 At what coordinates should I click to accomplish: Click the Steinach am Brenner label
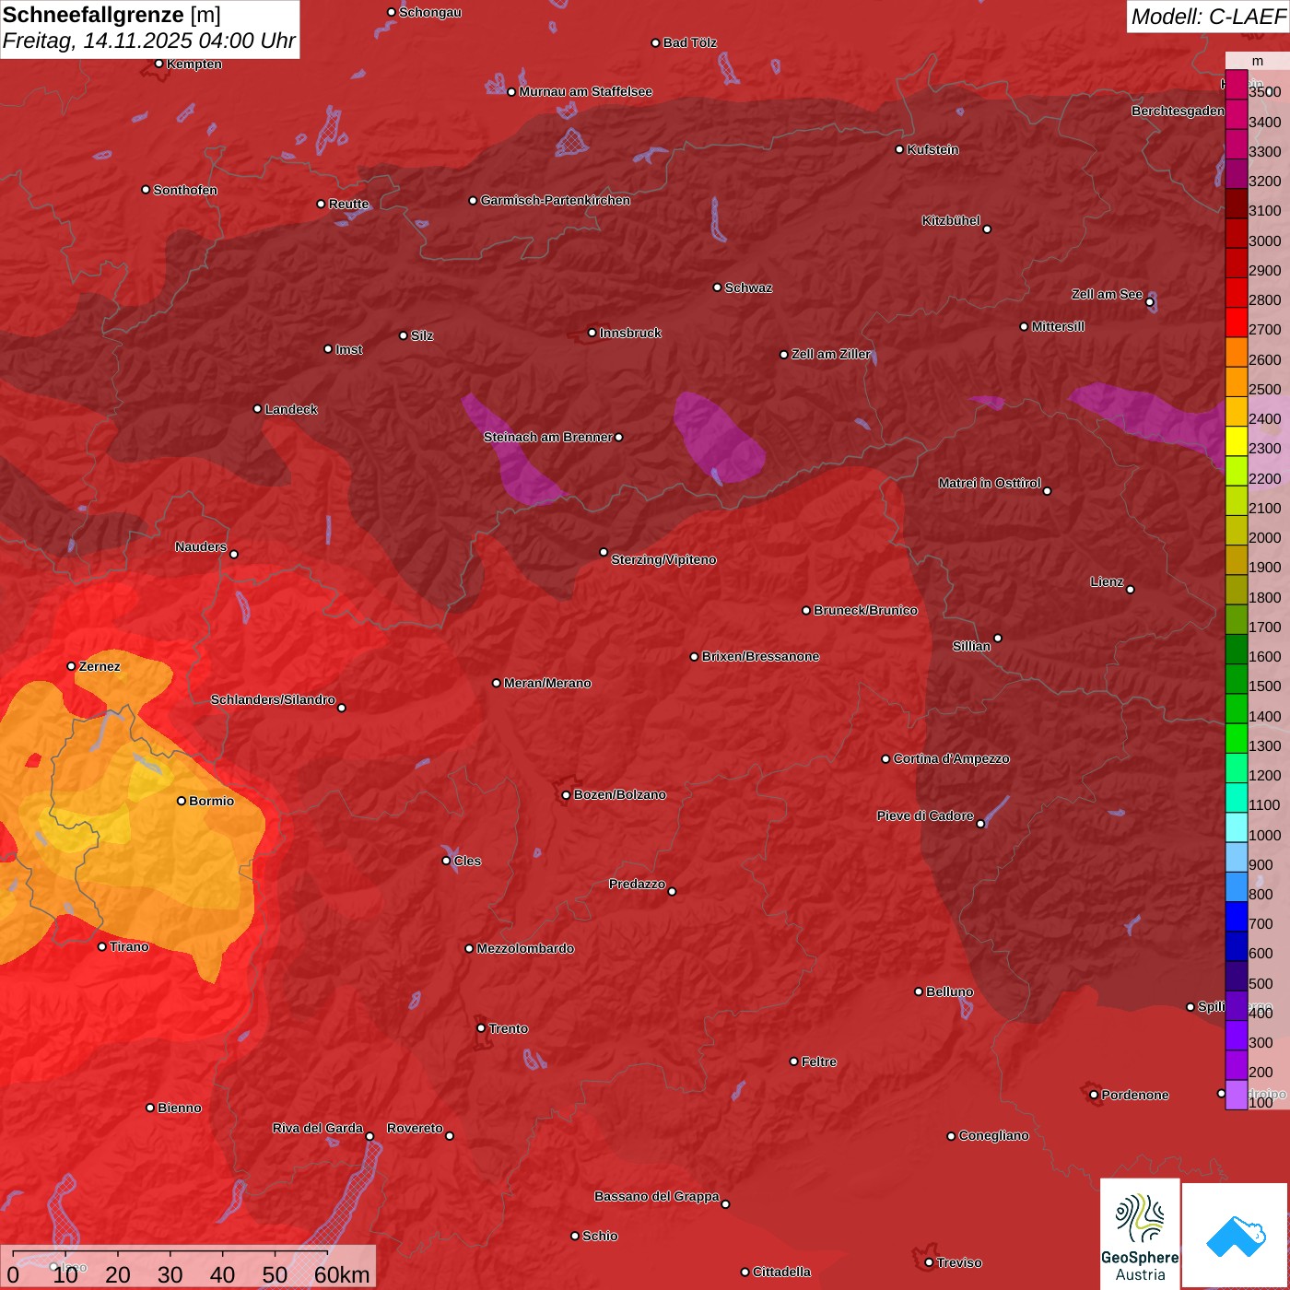point(548,438)
